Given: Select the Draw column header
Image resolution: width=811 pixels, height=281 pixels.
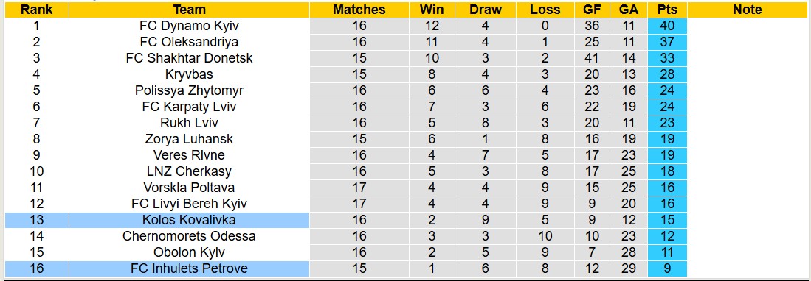Looking at the screenshot, I should (x=486, y=10).
